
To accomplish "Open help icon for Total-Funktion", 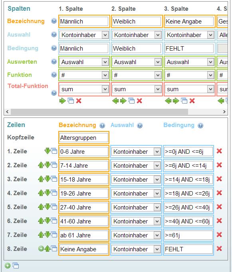I will point(54,93).
